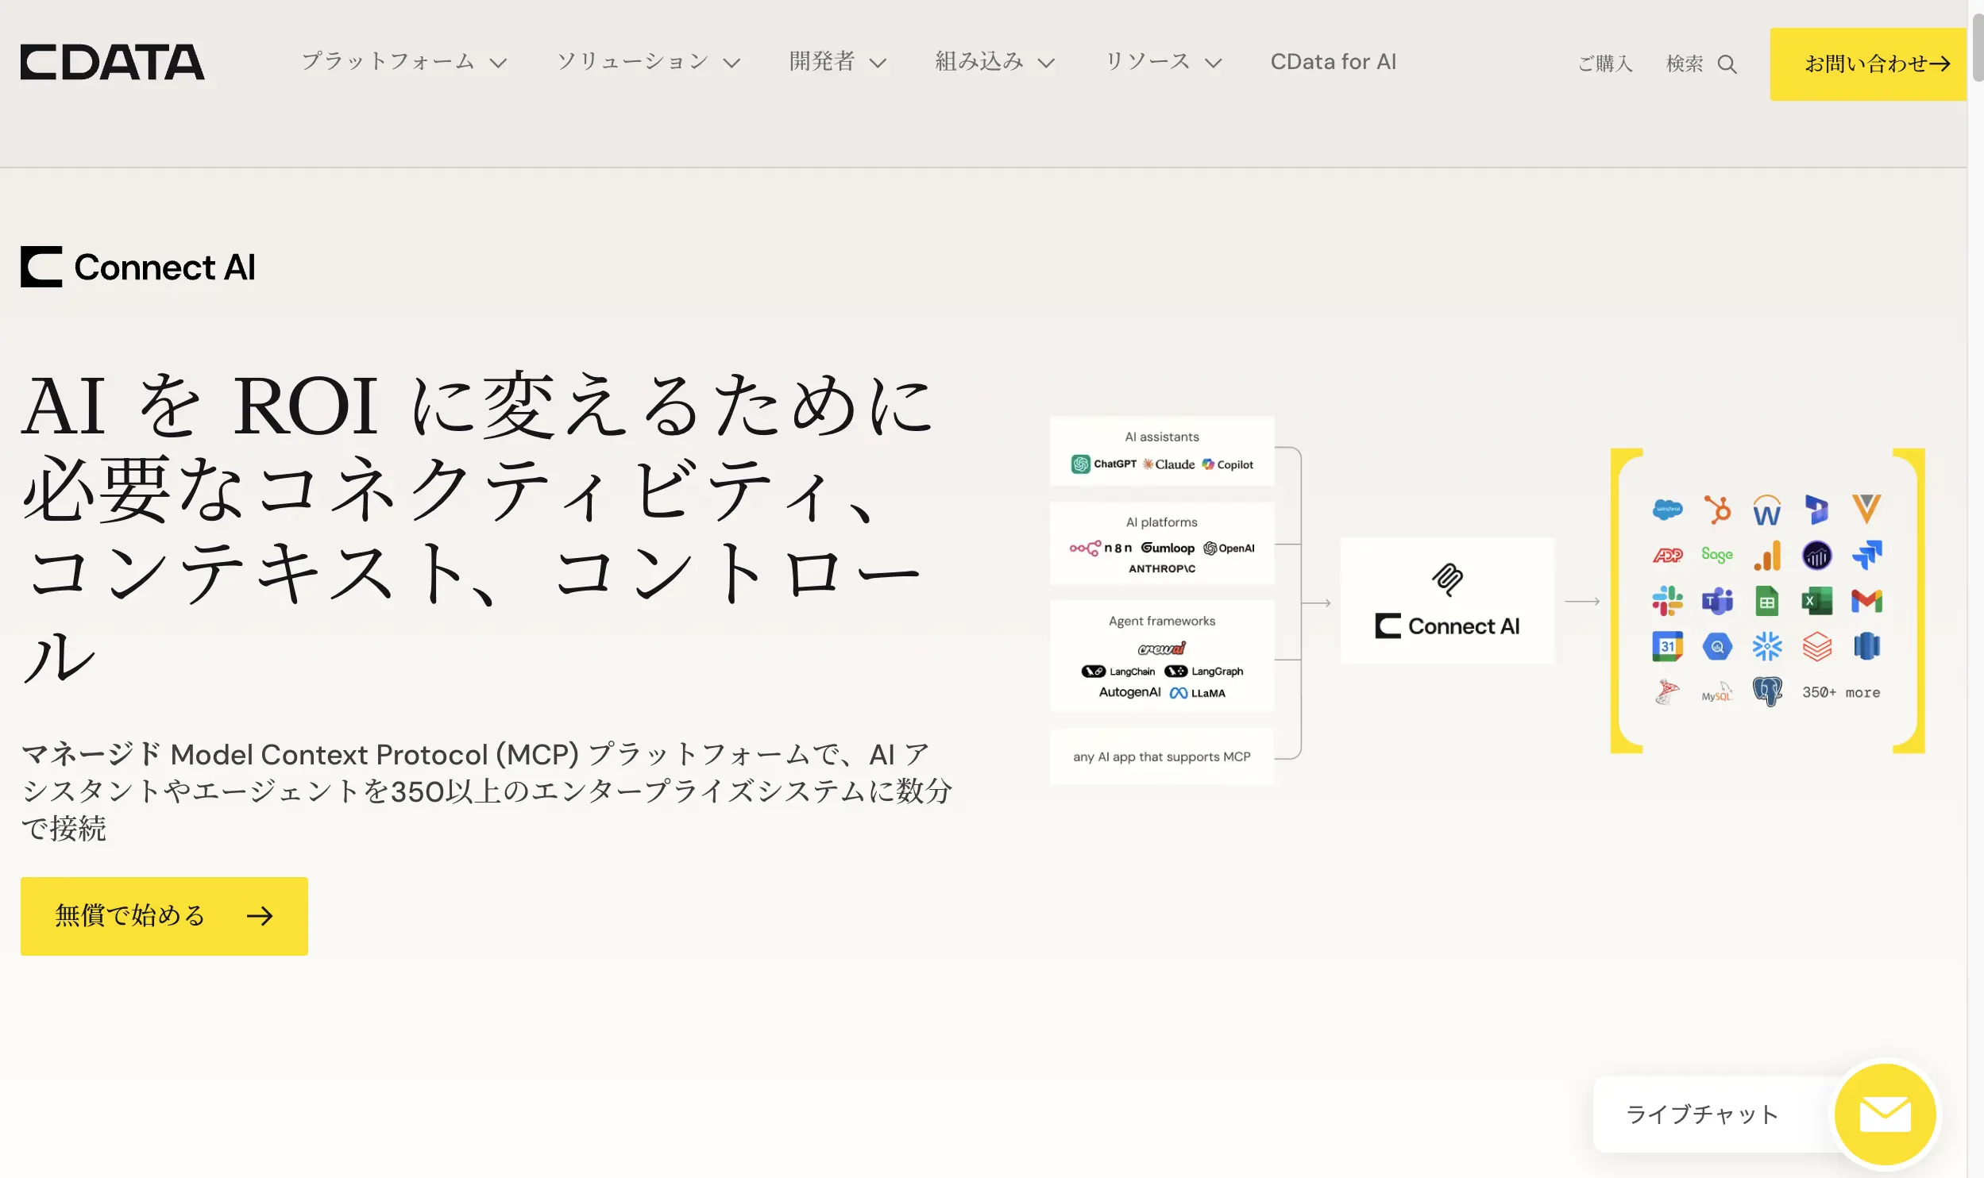This screenshot has height=1178, width=1984.
Task: Click the Amazon Redshift icon
Action: [1866, 646]
